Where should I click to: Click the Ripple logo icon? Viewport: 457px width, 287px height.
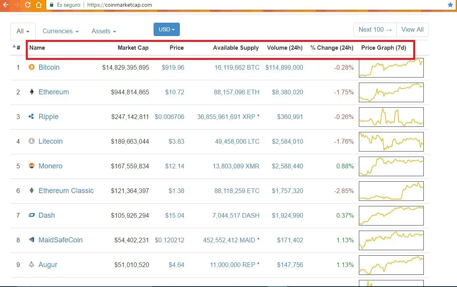tap(31, 116)
